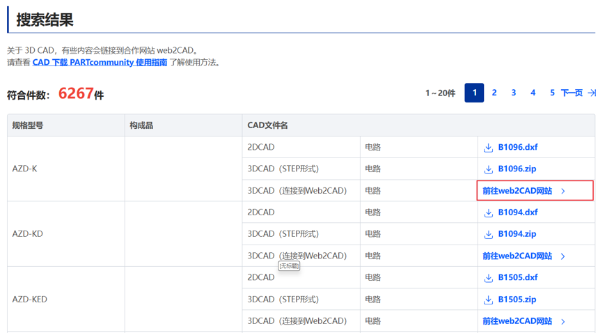Screen dimensions: 598x333
Task: Click chevron next to AZD-KED web2CAD link
Action: tap(563, 321)
